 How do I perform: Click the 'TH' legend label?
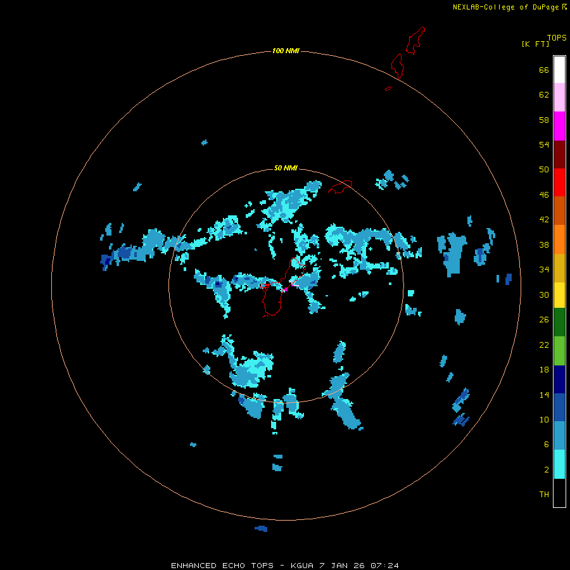pos(544,495)
